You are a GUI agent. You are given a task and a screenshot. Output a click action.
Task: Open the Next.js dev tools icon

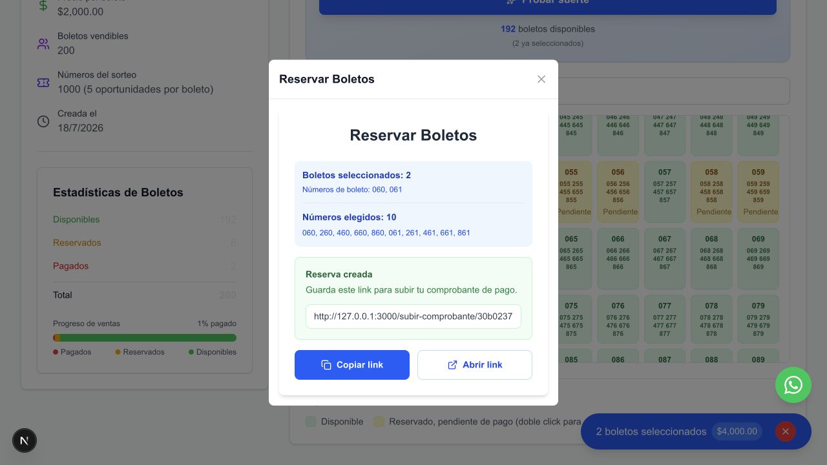click(25, 440)
